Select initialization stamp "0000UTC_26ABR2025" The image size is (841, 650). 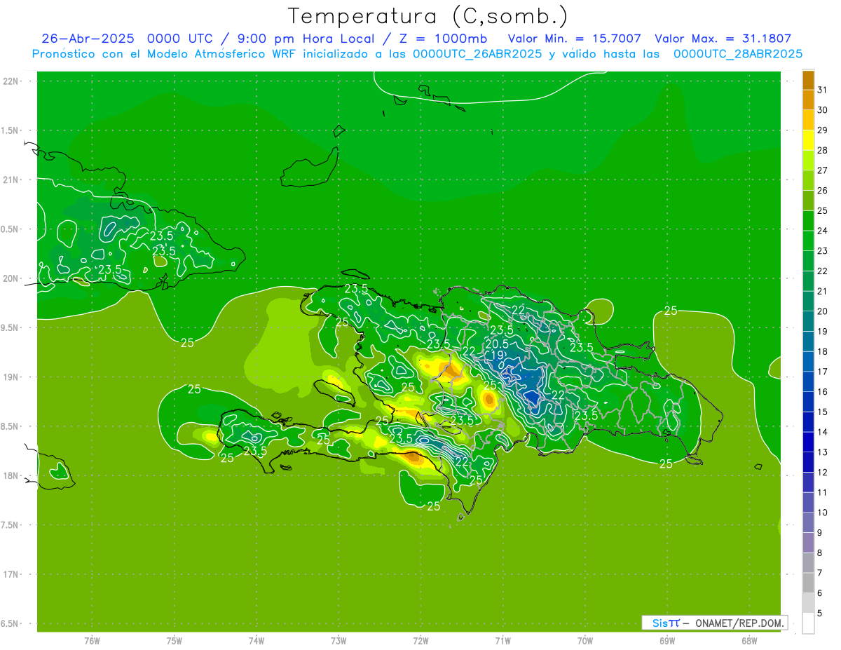[x=477, y=54]
